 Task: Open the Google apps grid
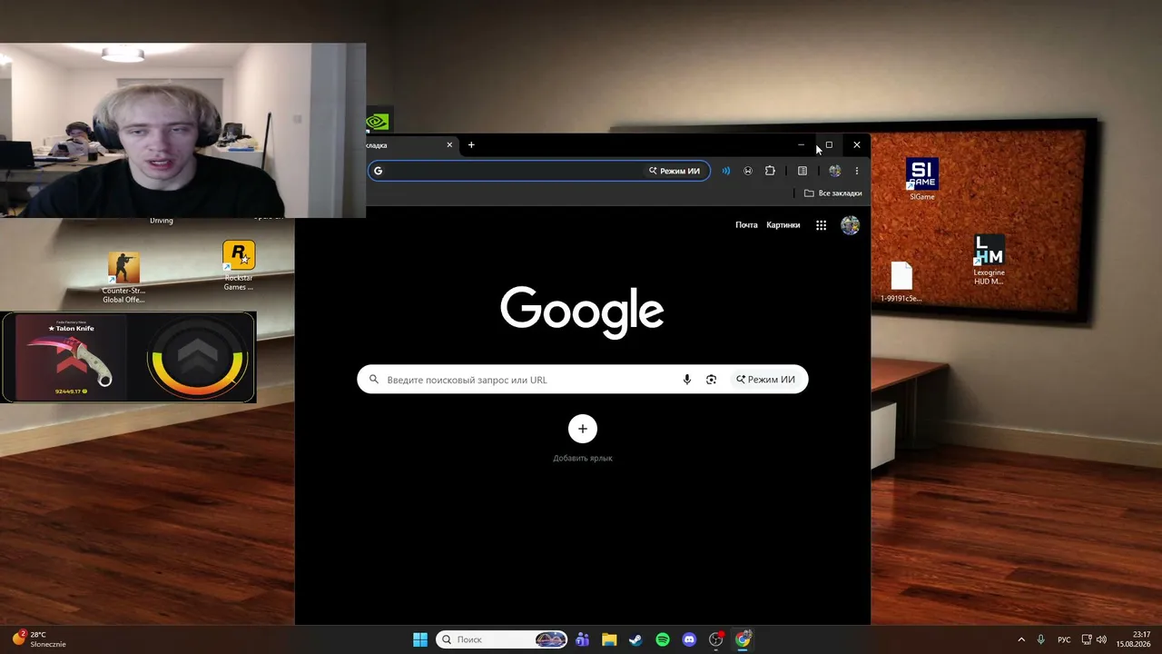(821, 225)
